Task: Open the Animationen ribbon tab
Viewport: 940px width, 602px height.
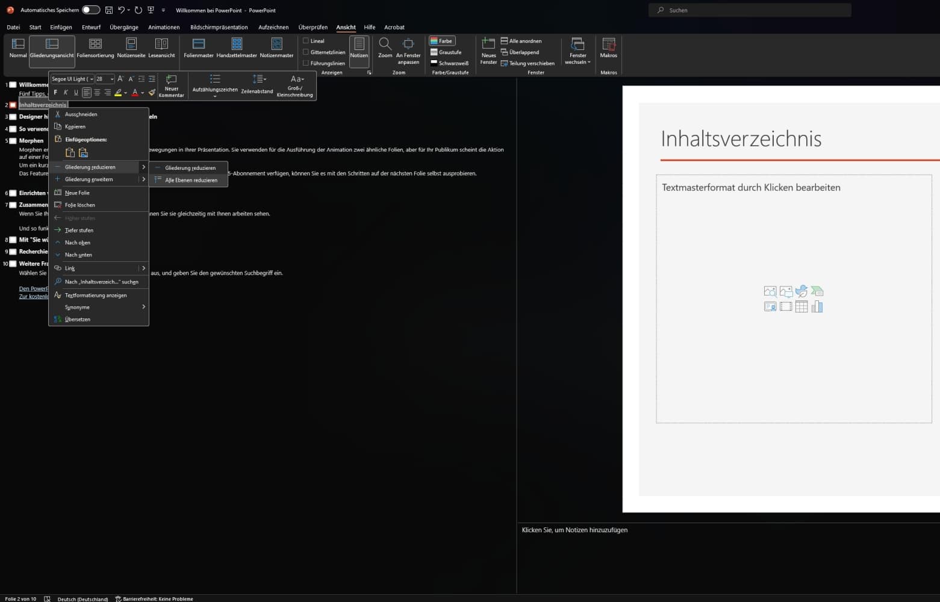Action: [x=164, y=27]
